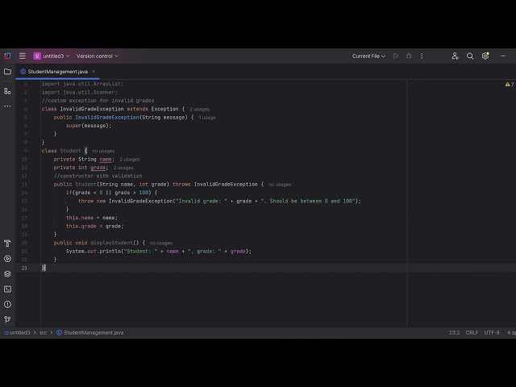The height and width of the screenshot is (387, 516).
Task: Change the UTF-8 file encoding
Action: (x=492, y=333)
